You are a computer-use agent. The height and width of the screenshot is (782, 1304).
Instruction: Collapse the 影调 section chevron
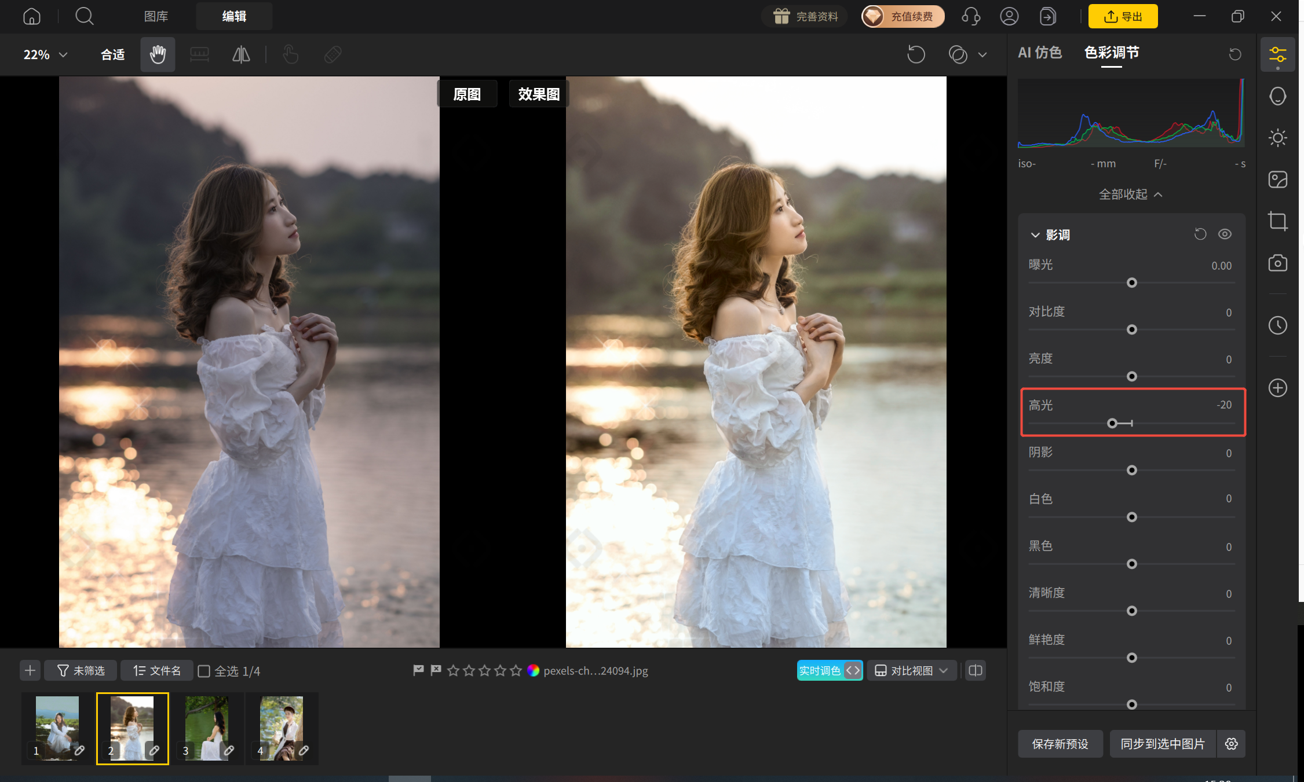[x=1035, y=234]
